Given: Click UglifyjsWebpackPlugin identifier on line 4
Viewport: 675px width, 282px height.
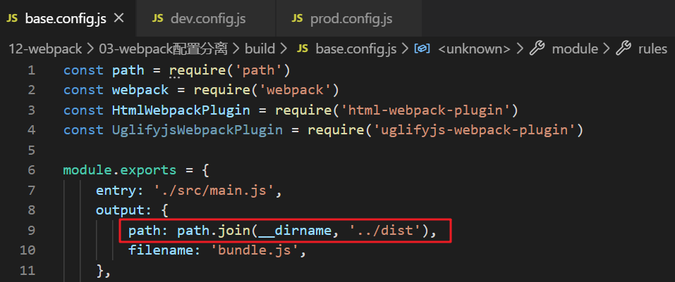Looking at the screenshot, I should click(197, 130).
